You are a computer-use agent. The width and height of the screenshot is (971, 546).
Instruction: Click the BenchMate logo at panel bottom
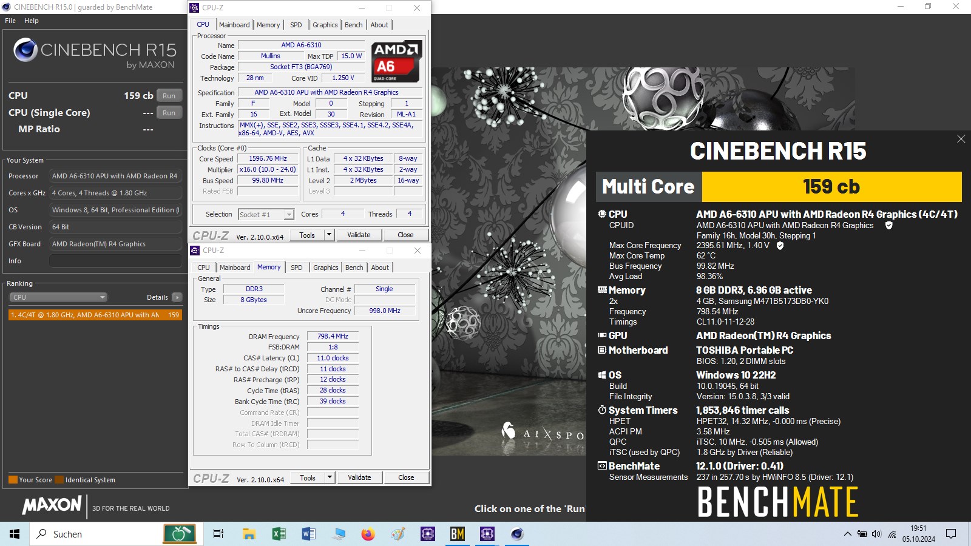777,502
